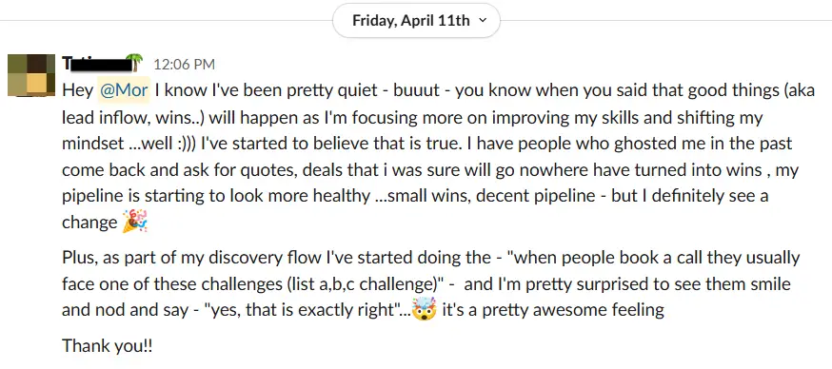832x369 pixels.
Task: Click the @Mor mention
Action: click(124, 90)
